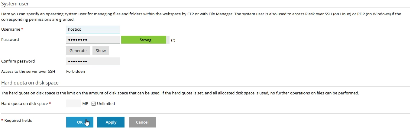Open the (?) password strength help
The height and width of the screenshot is (132, 411).
173,40
